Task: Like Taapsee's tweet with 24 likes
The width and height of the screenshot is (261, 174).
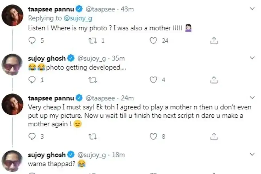Action: [154, 41]
